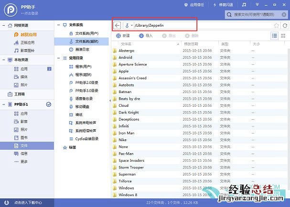The width and height of the screenshot is (290, 207).
Task: Open 程序(越狱) jailbreak programs directory
Action: click(81, 75)
